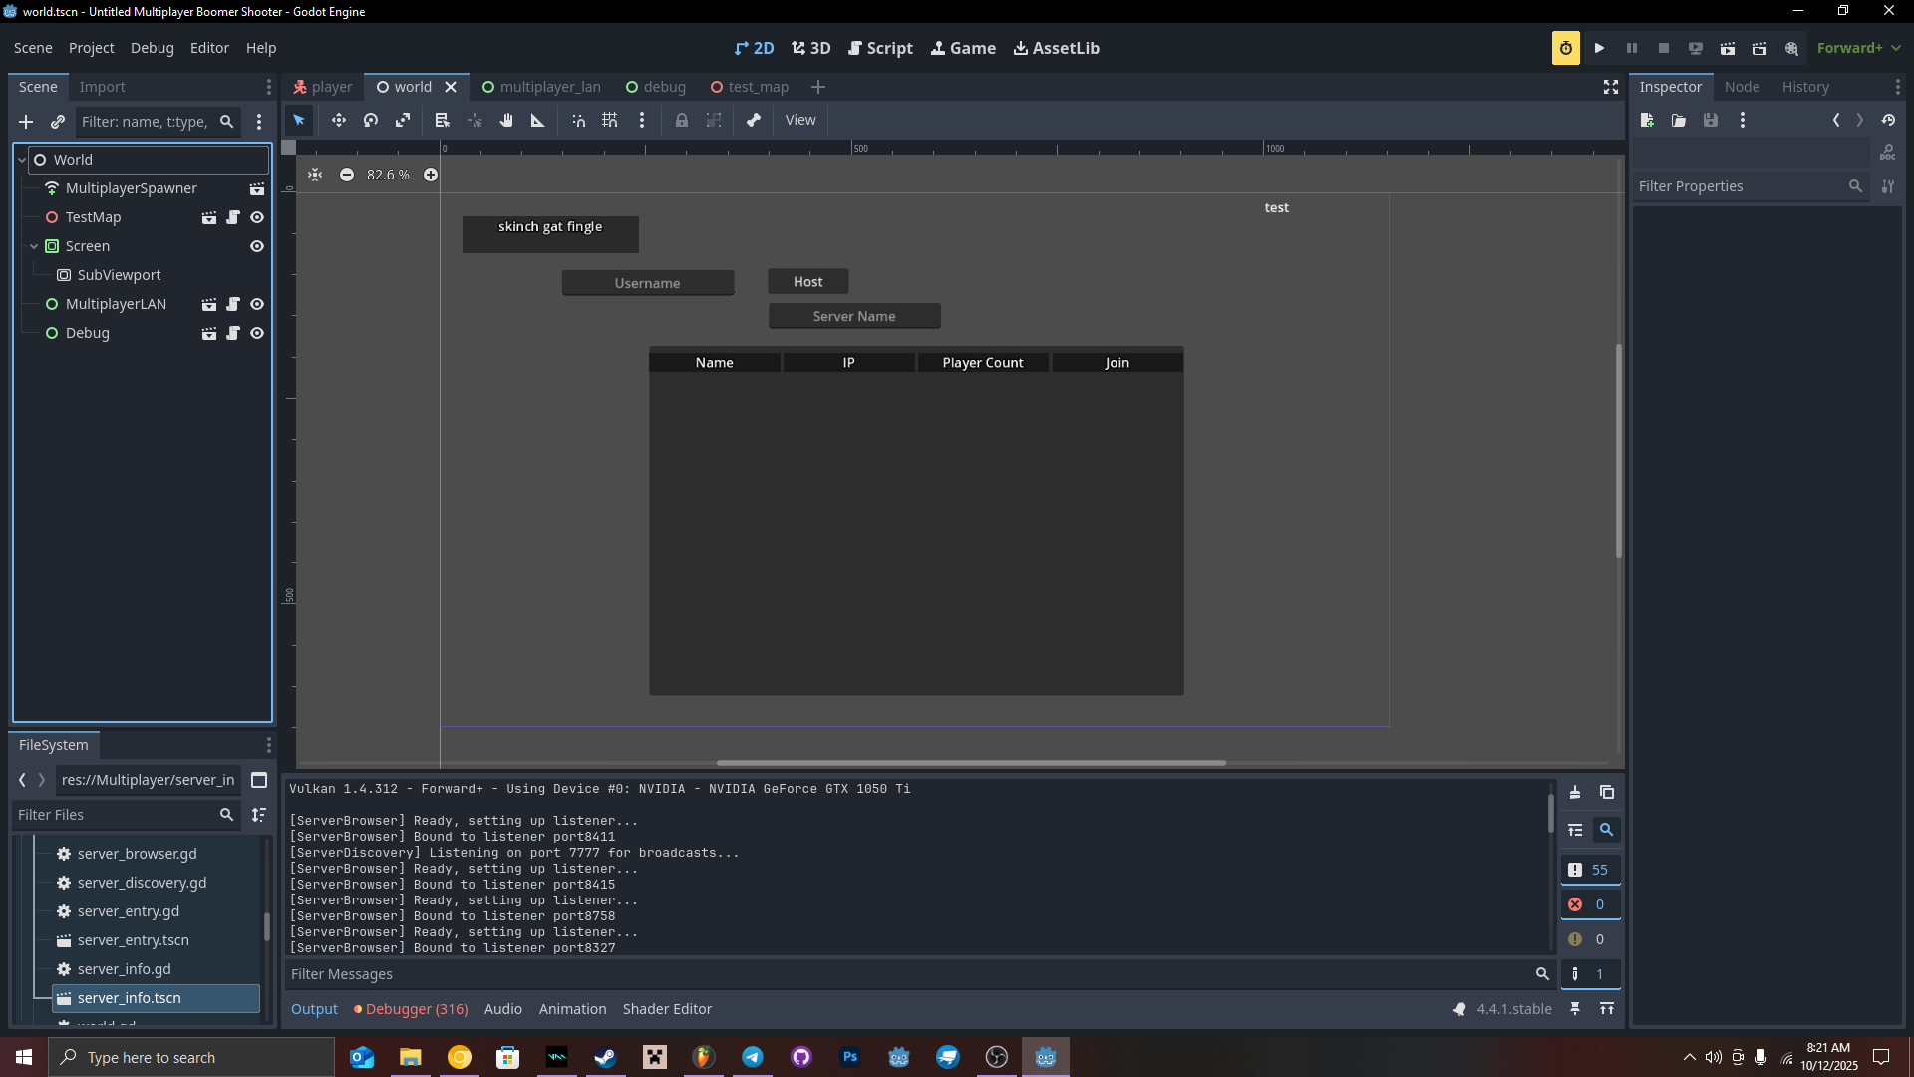
Task: Select the Ruler measuring tool
Action: 538,120
